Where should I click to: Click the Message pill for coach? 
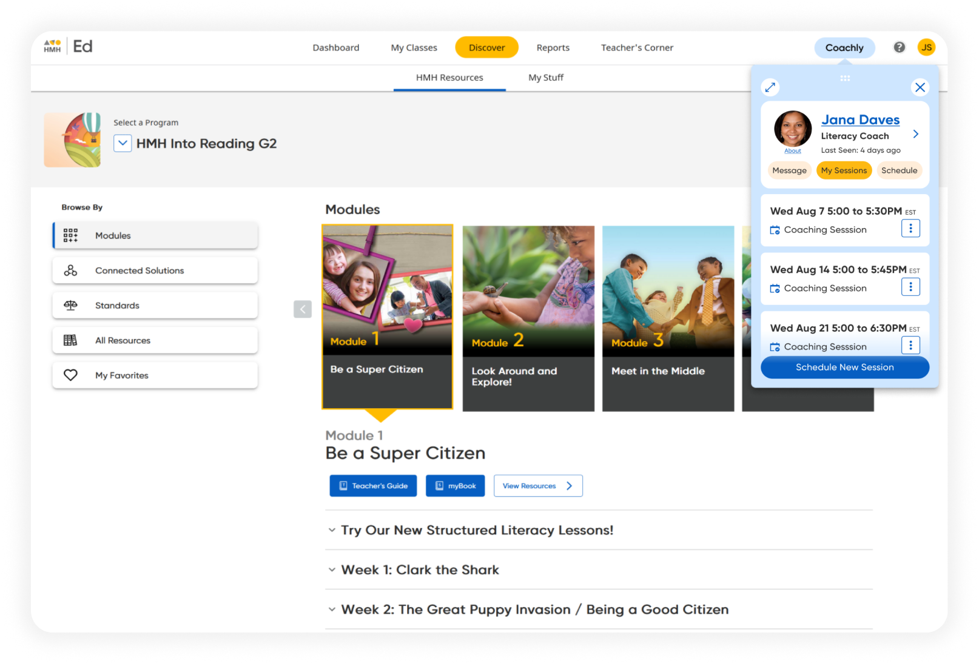coord(789,170)
